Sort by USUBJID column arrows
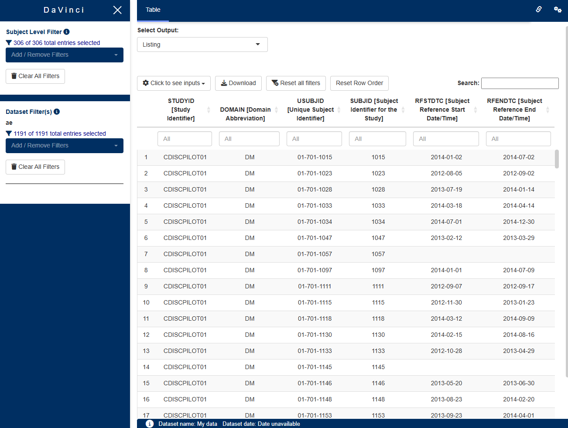Image resolution: width=568 pixels, height=428 pixels. 339,110
